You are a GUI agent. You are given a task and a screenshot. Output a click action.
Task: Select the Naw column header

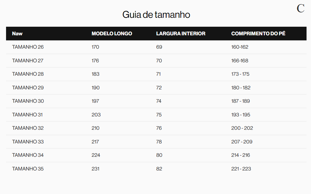pos(18,34)
